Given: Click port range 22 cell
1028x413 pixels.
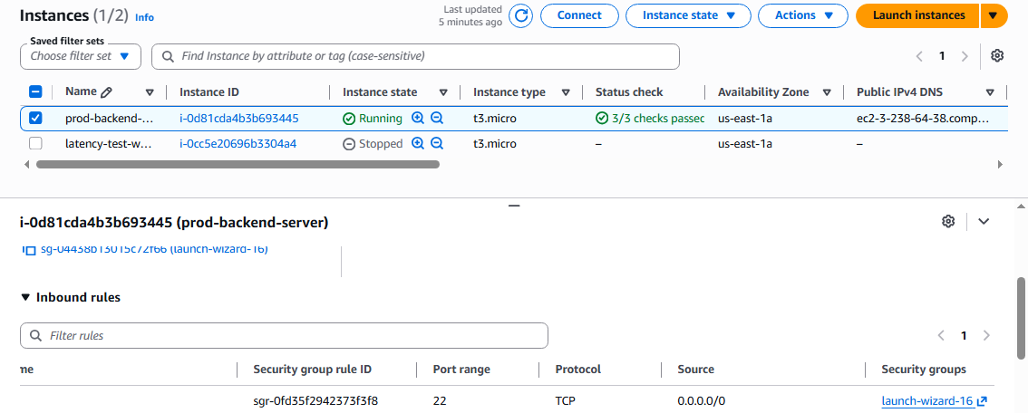Looking at the screenshot, I should click(x=440, y=401).
